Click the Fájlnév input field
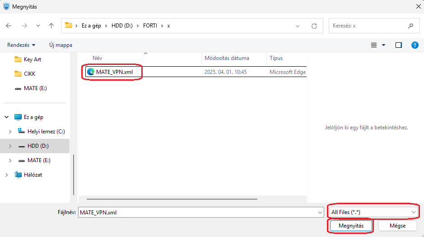This screenshot has width=424, height=237. click(196, 212)
